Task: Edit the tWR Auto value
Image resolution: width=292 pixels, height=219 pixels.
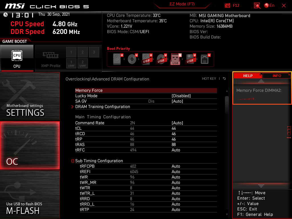Action: click(x=176, y=177)
